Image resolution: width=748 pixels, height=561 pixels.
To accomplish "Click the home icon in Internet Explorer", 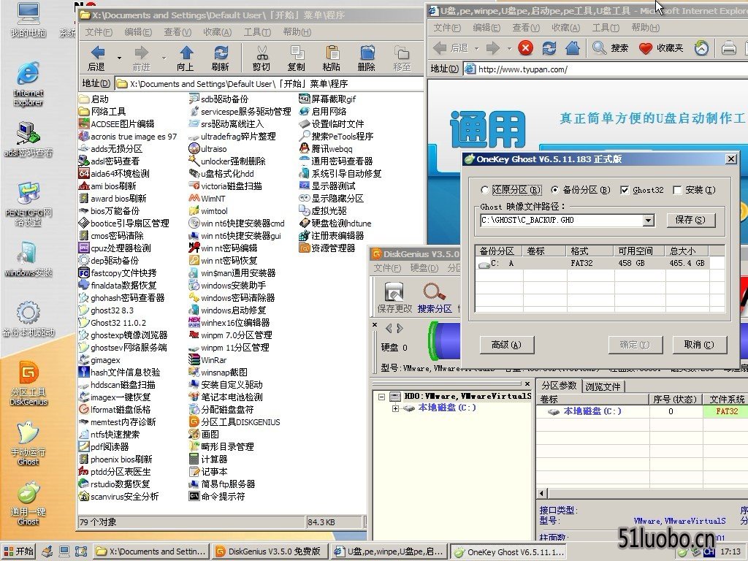I will [573, 47].
